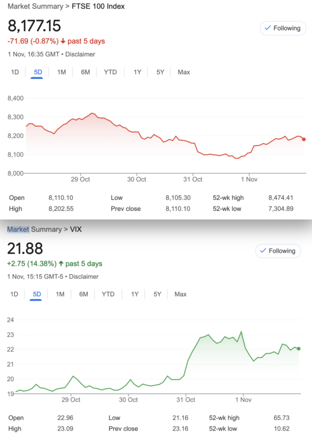Click the 8,400 y-axis label on FTSE chart

coord(16,98)
